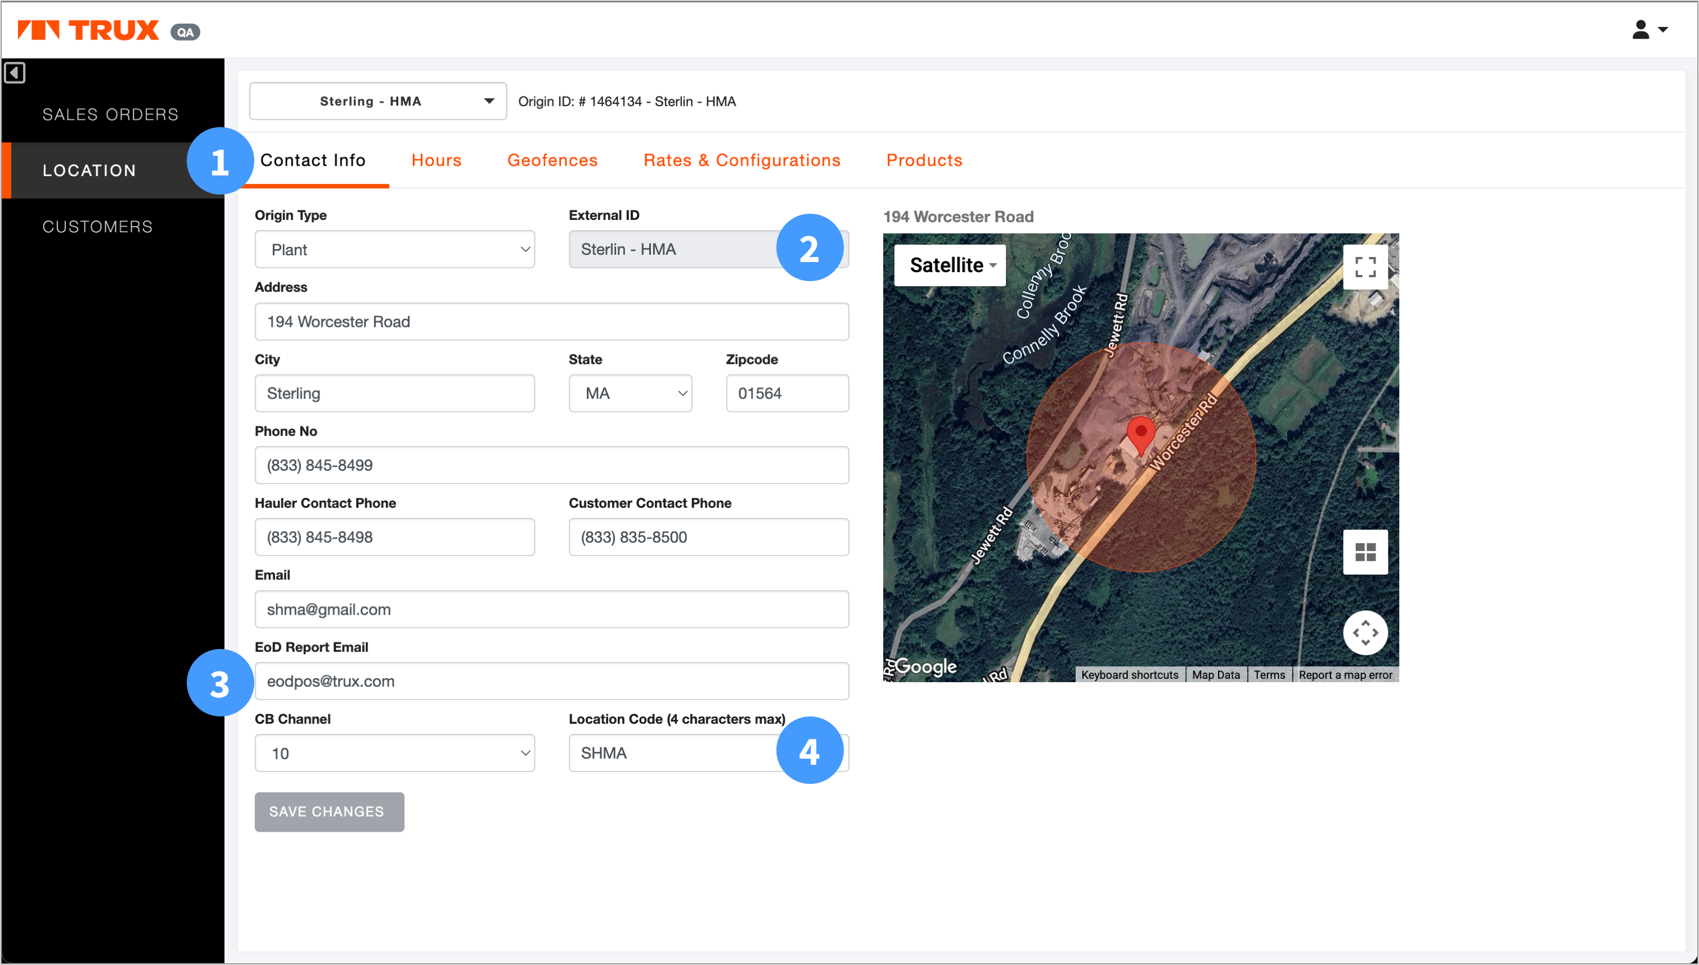Click the Zipcode field
1699x965 pixels.
click(x=787, y=393)
